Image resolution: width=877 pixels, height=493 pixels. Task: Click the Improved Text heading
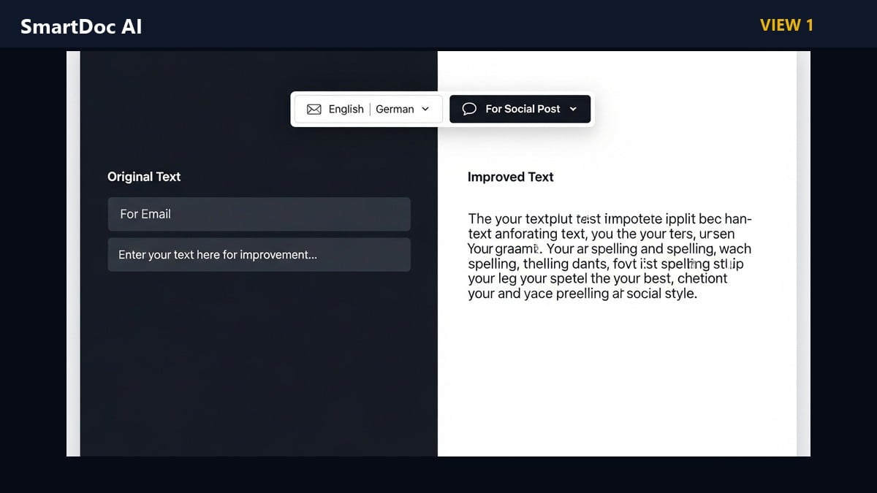click(510, 177)
